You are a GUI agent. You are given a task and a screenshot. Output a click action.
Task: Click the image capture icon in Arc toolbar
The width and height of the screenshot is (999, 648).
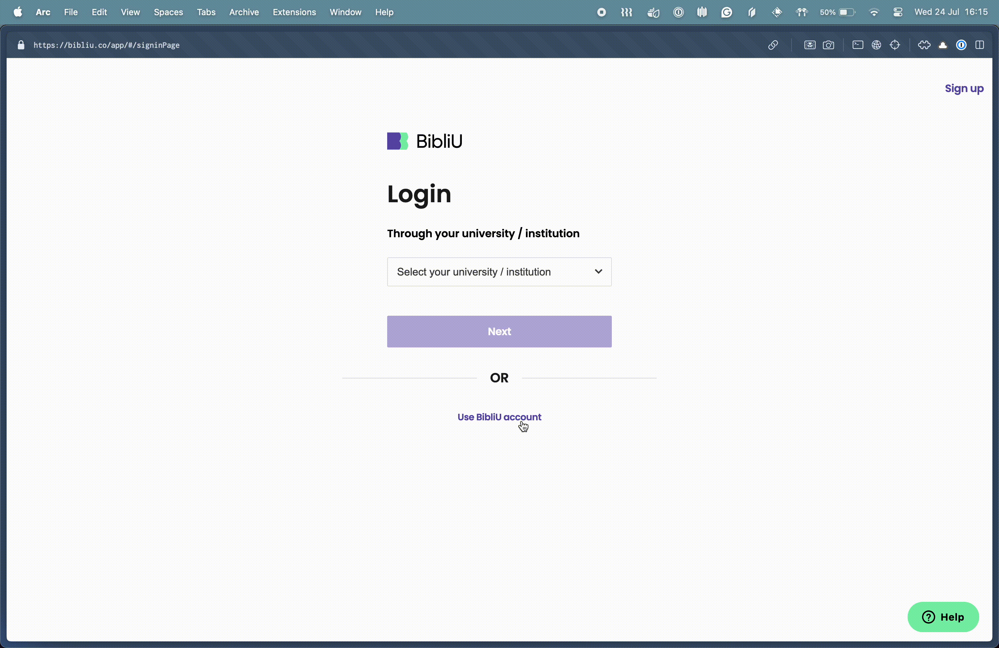[x=810, y=45]
